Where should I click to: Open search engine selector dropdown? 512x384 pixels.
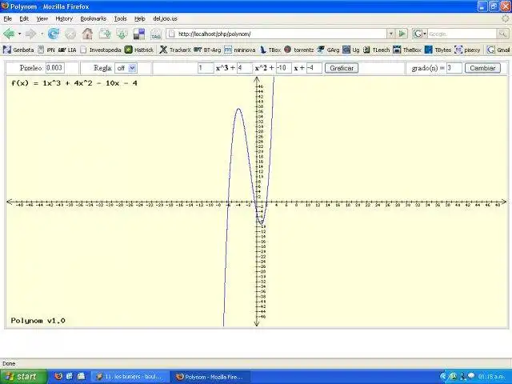[x=419, y=34]
